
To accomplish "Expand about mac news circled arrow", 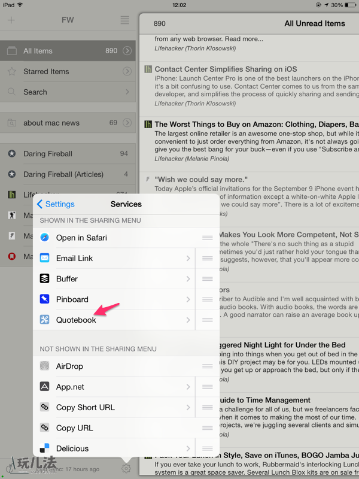I will tap(127, 123).
